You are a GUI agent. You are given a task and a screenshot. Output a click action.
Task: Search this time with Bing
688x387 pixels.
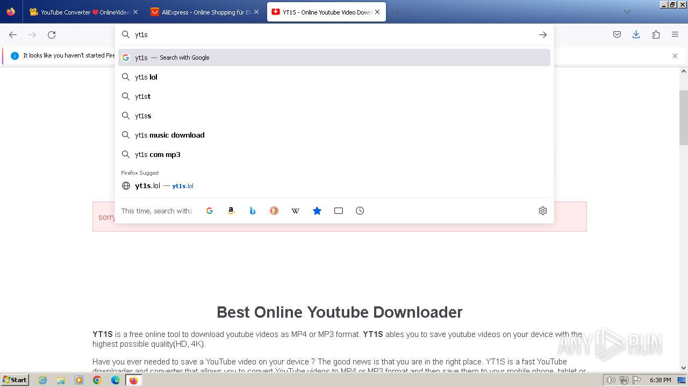(253, 211)
